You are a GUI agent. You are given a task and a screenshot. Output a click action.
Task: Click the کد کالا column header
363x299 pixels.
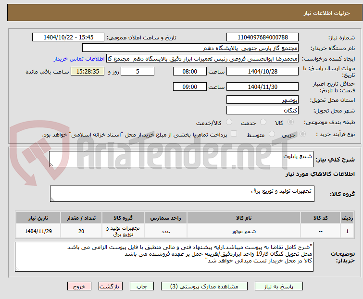[x=320, y=218]
